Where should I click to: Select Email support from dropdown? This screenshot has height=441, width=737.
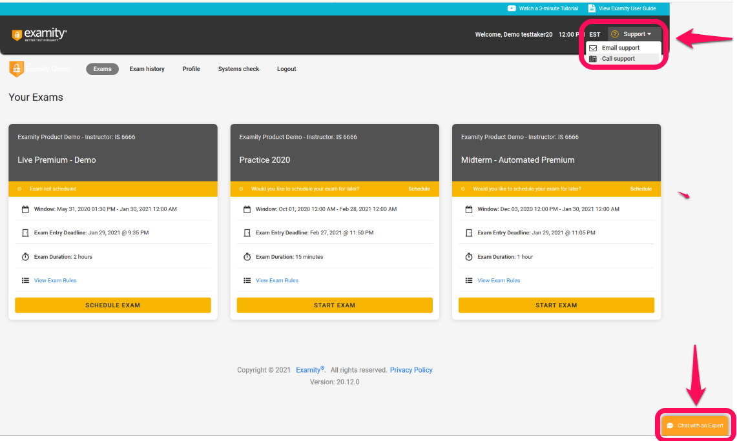(623, 48)
